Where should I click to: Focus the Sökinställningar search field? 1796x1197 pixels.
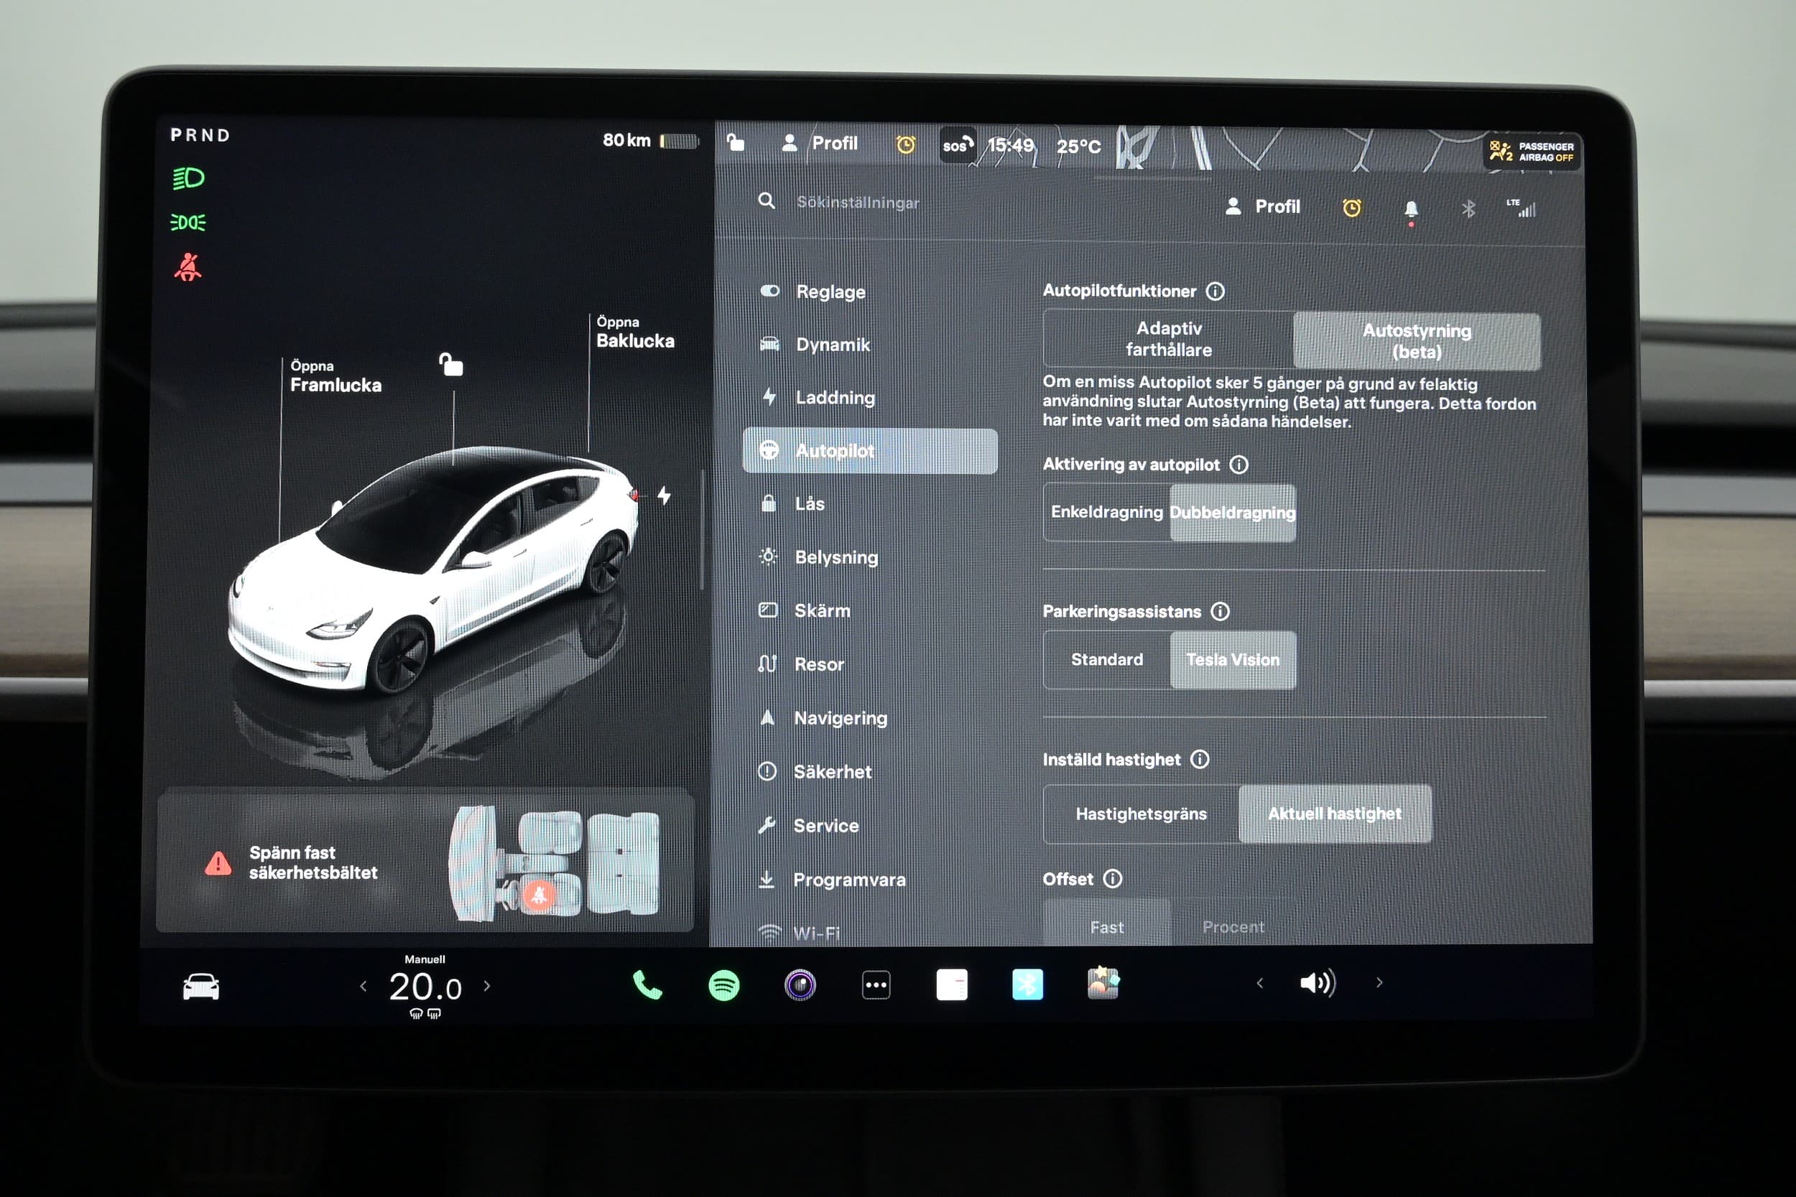[x=858, y=202]
